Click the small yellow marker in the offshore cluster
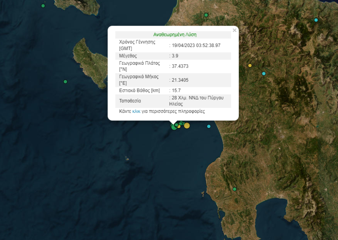Viewport: 338px width, 240px height. (179, 126)
